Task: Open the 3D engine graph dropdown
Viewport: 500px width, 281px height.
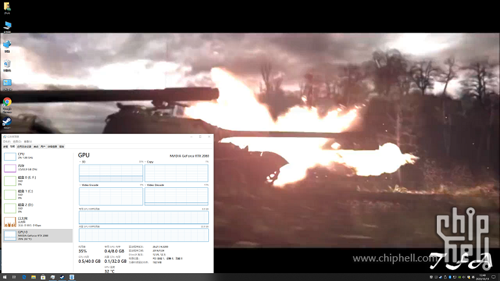Action: coord(82,162)
